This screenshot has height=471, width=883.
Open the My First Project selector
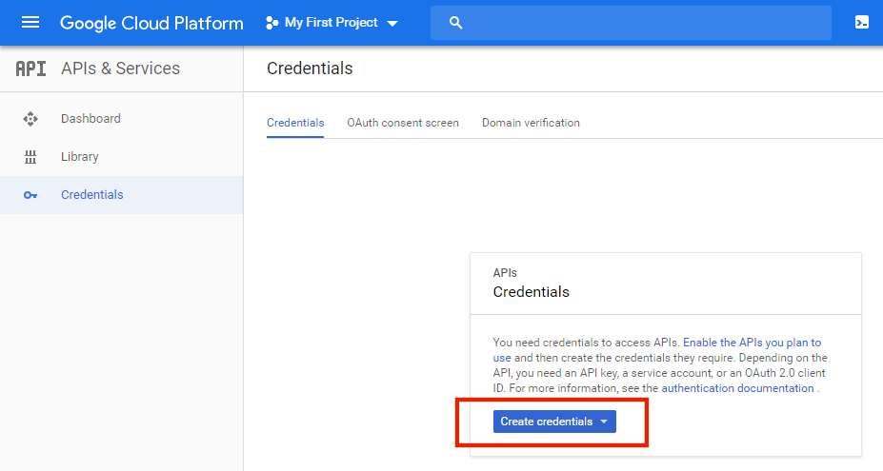(x=332, y=23)
